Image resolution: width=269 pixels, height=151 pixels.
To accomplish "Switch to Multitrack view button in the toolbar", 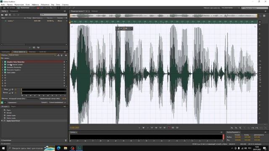I will click(24, 8).
